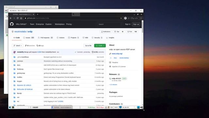Open the + 22 releases link

(x=113, y=85)
